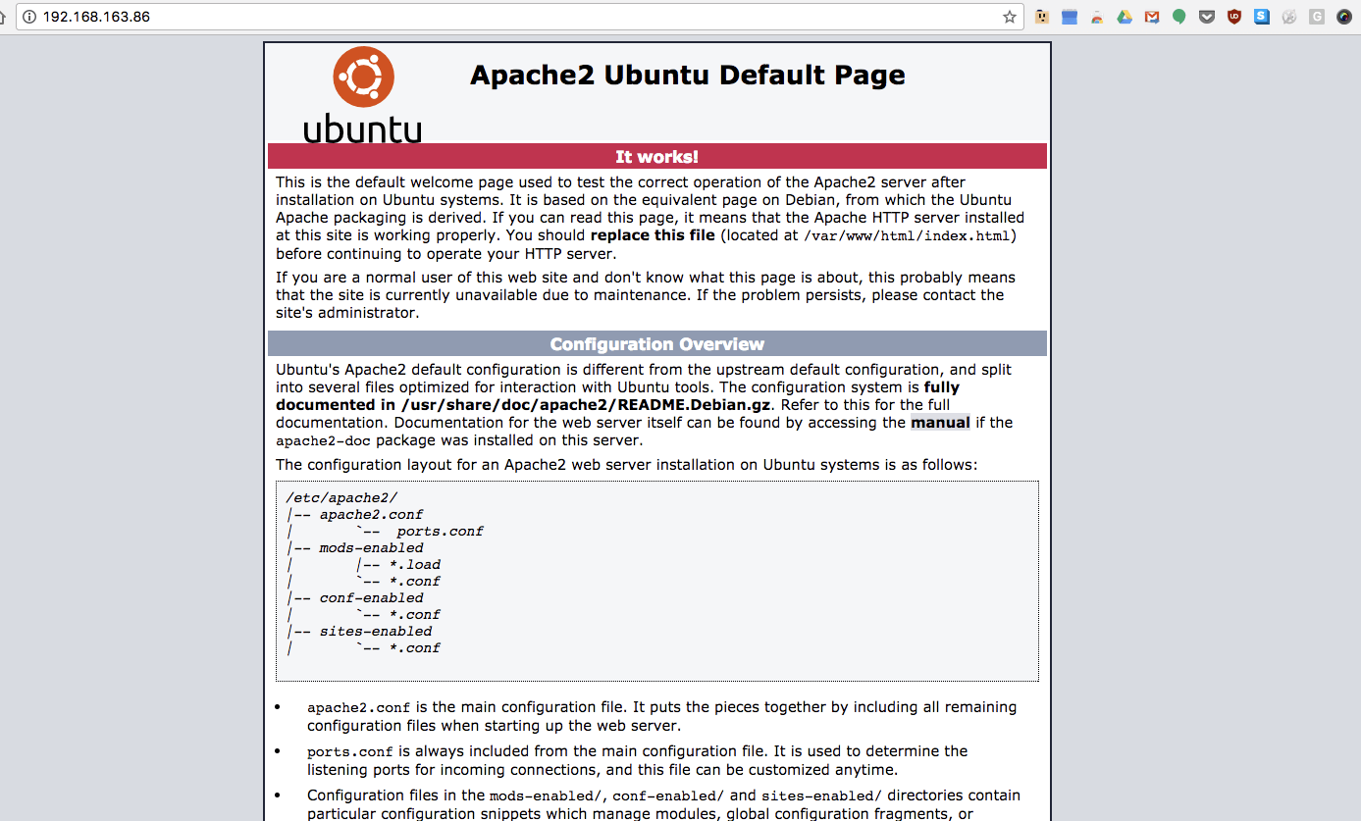Open the "manual" link

[x=940, y=423]
